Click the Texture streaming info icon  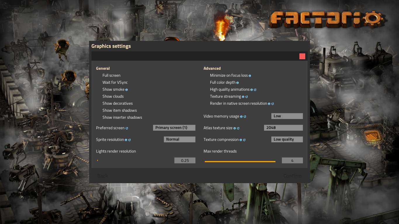[x=243, y=97]
